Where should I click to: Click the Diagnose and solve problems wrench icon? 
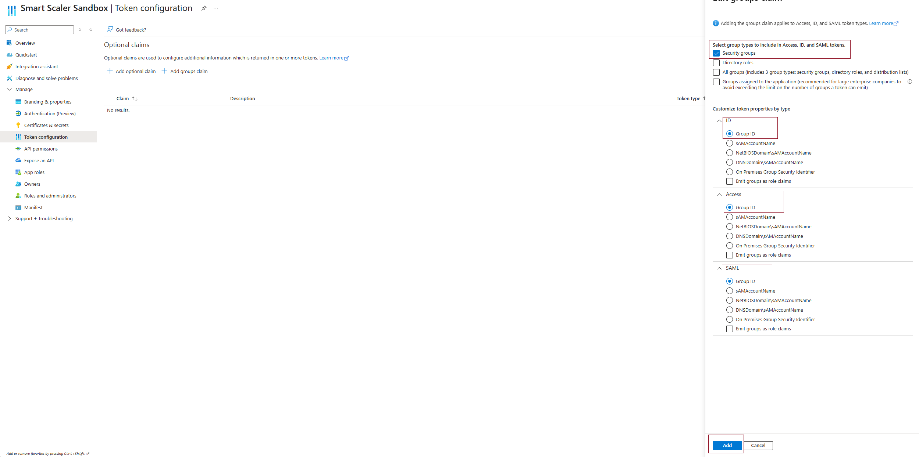[x=10, y=78]
